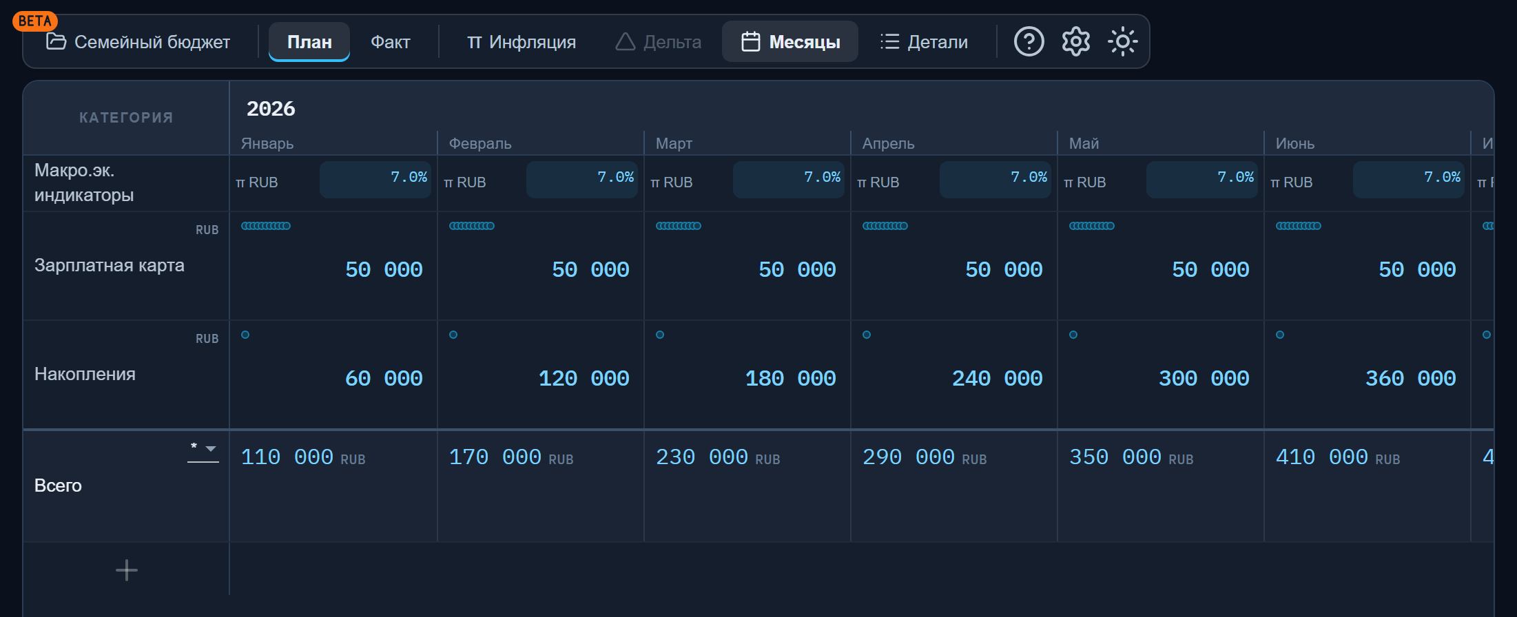Click total 410 000 RUB for June
This screenshot has width=1517, height=617.
pyautogui.click(x=1338, y=457)
